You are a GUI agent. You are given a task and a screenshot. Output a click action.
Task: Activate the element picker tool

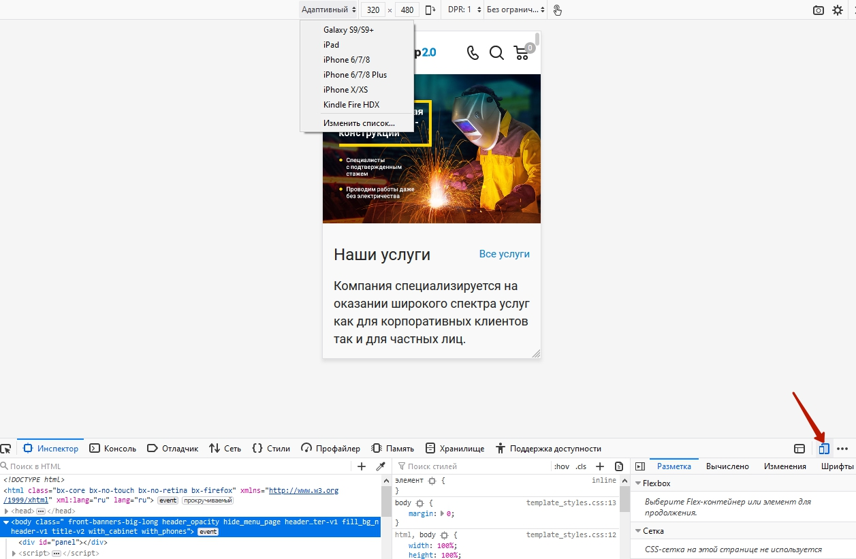pyautogui.click(x=5, y=449)
